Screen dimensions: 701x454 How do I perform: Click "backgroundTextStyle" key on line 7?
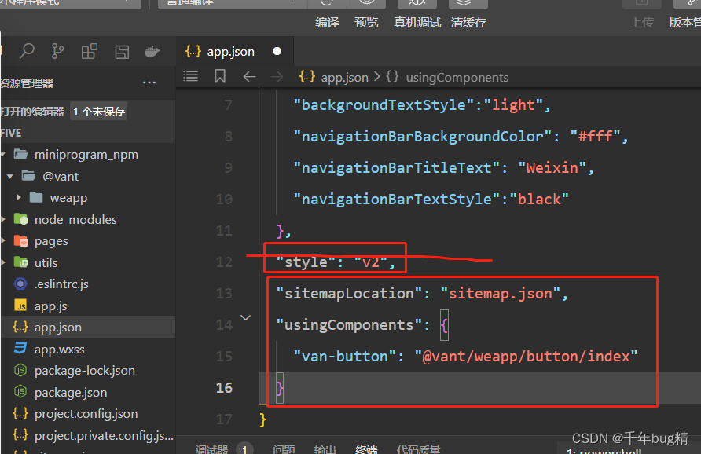pyautogui.click(x=384, y=105)
